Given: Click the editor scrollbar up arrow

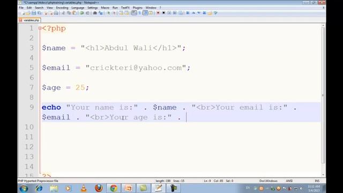Looking at the screenshot, I should point(323,26).
